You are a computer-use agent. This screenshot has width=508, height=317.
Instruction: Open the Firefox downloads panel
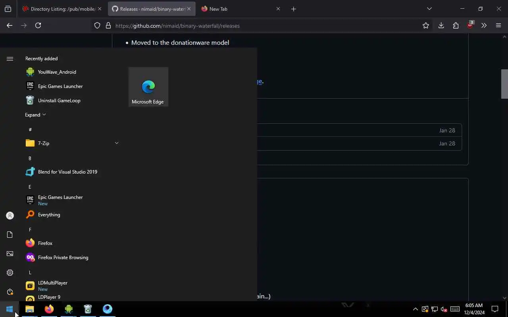(x=441, y=25)
